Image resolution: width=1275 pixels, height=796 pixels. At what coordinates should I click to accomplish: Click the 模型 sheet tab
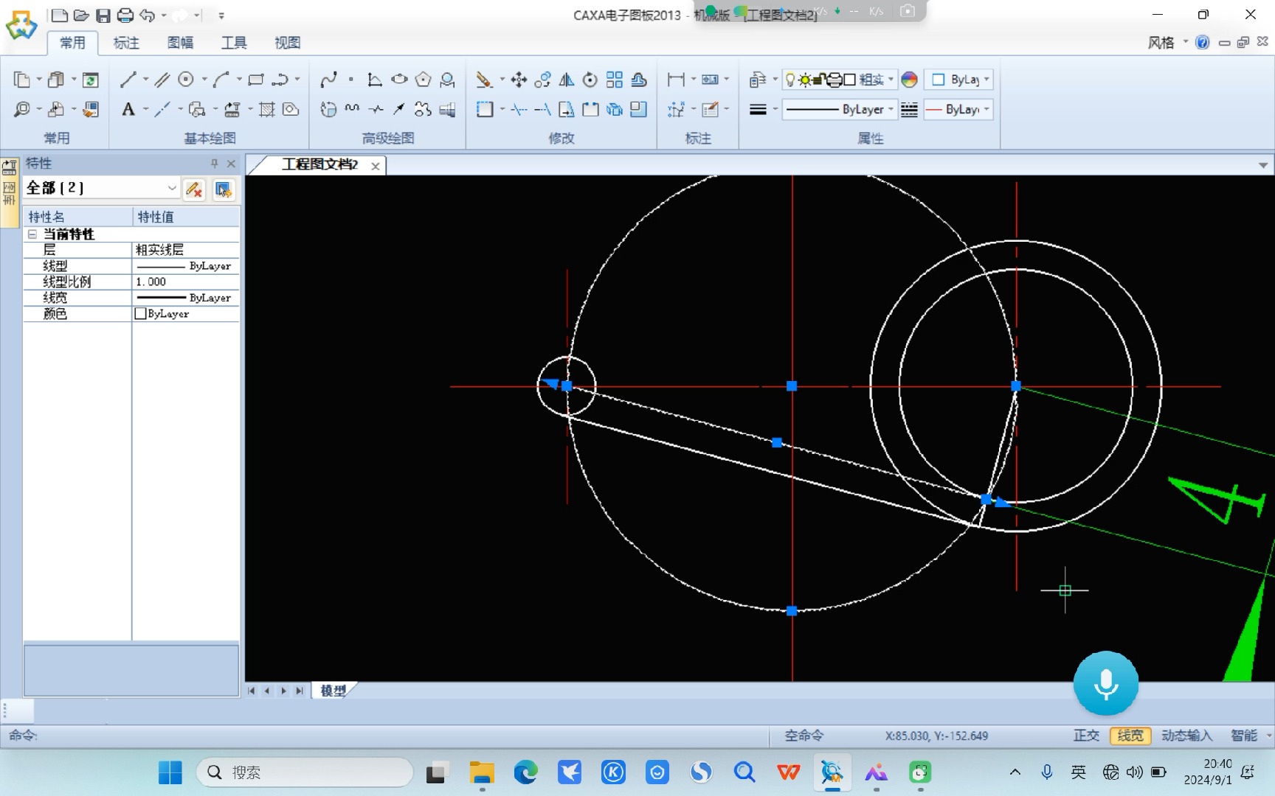[334, 691]
